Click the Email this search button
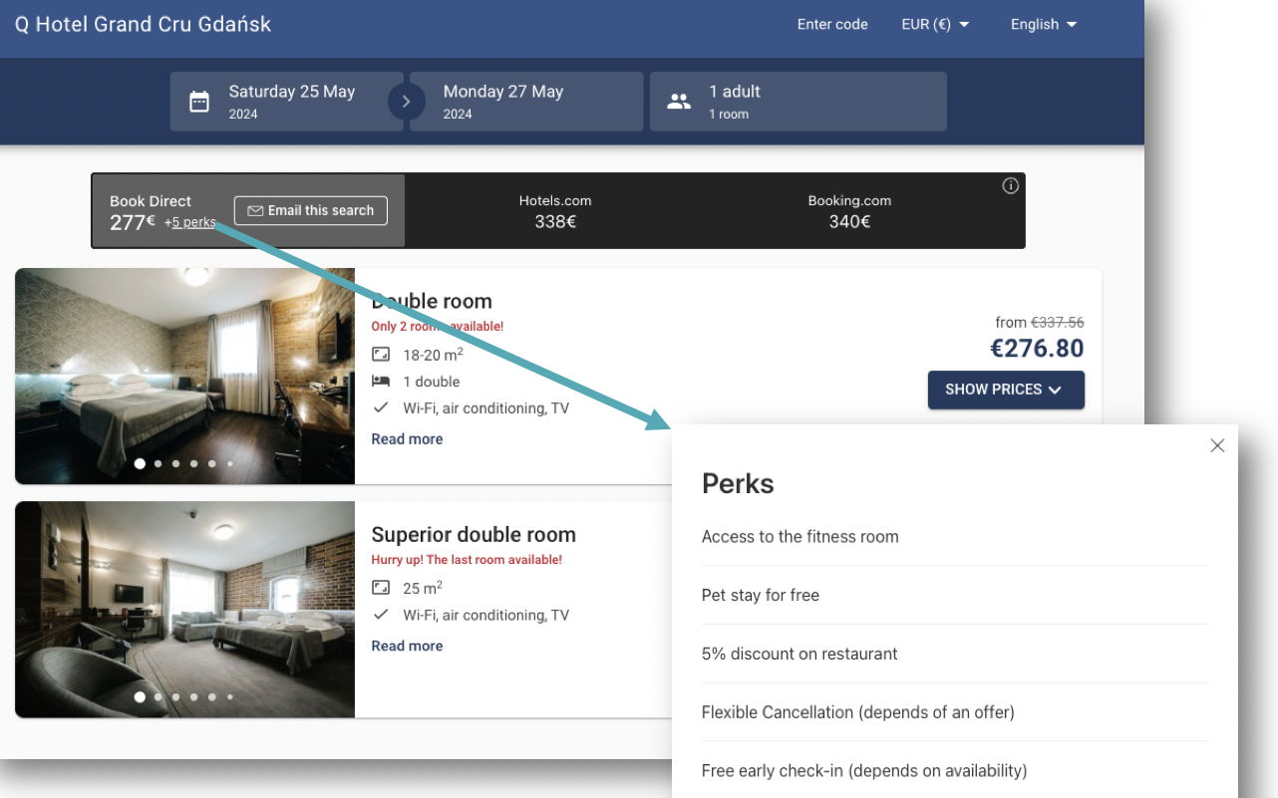The height and width of the screenshot is (798, 1278). (x=311, y=210)
